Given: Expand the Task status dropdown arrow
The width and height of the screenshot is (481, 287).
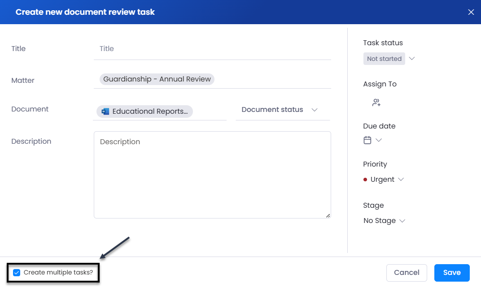Looking at the screenshot, I should 411,59.
